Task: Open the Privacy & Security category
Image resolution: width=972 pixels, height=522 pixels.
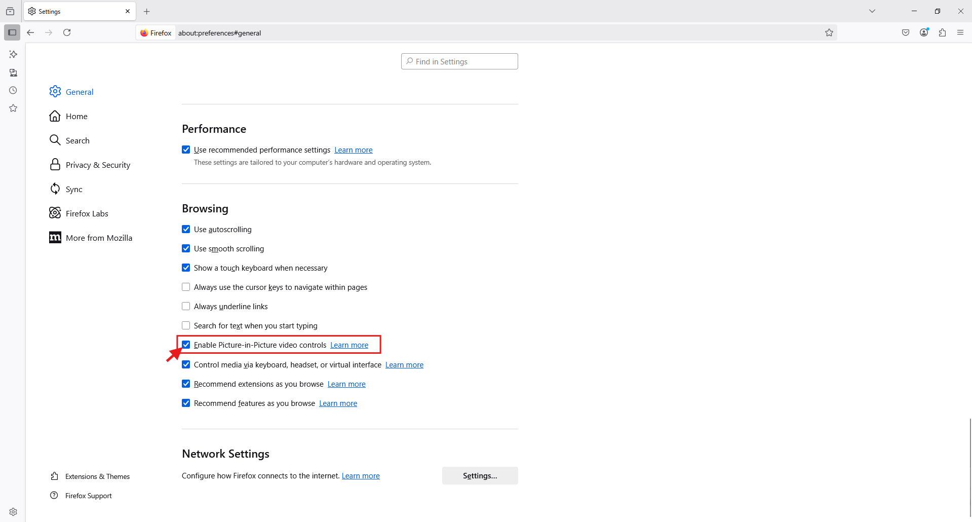Action: point(98,165)
